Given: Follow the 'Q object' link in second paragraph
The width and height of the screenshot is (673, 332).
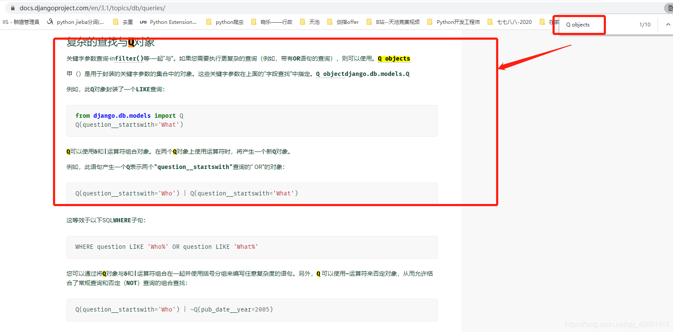Looking at the screenshot, I should point(330,74).
